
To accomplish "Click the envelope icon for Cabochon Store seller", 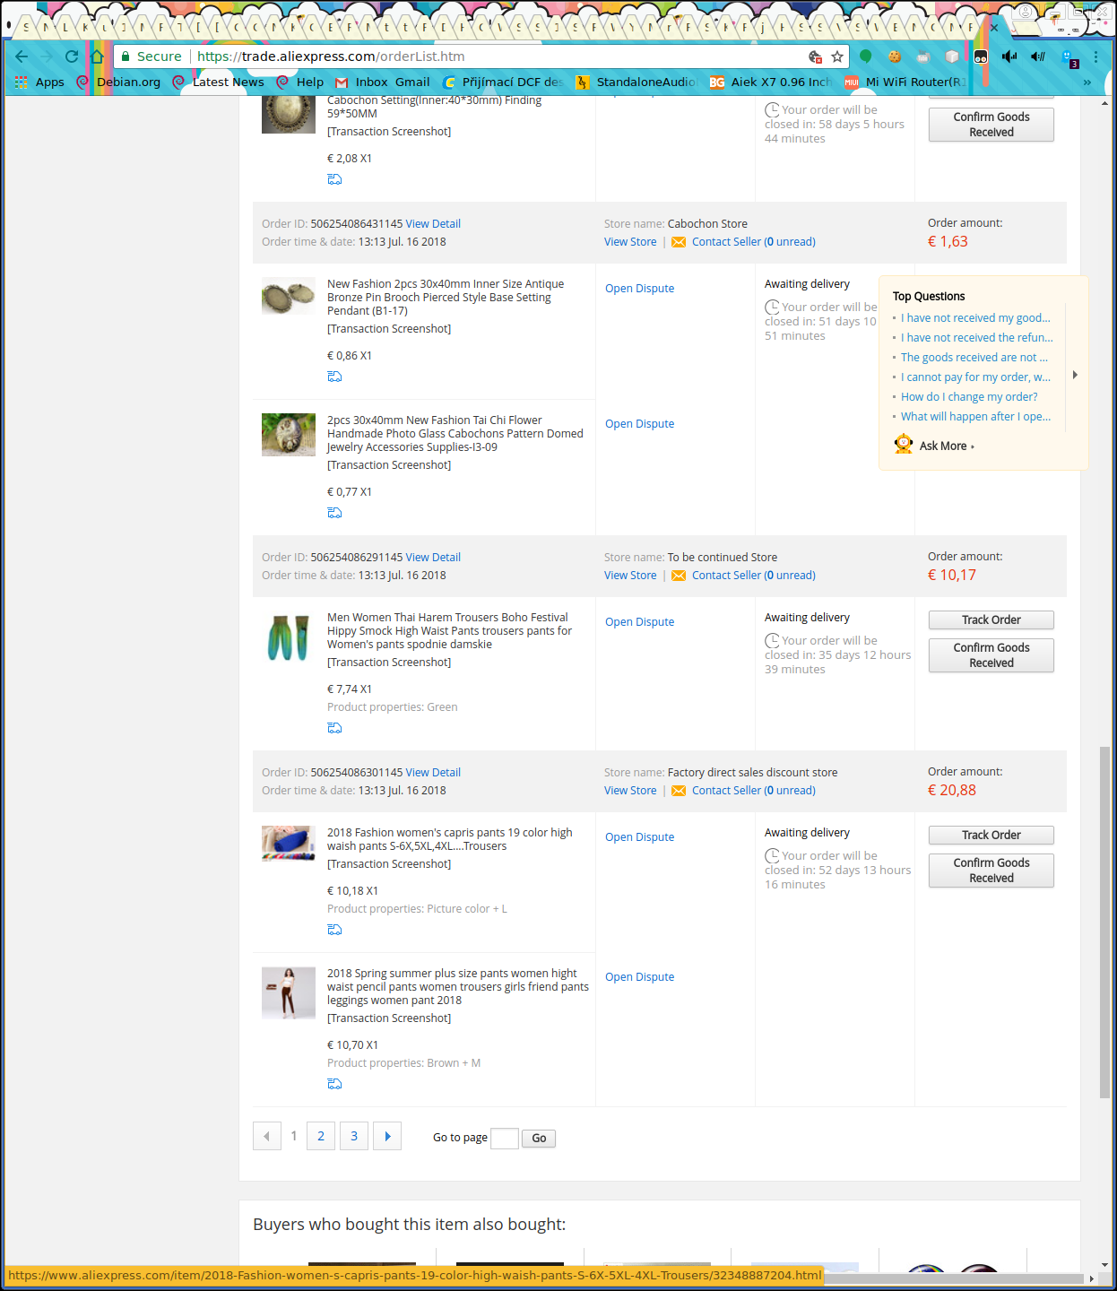I will pos(679,242).
